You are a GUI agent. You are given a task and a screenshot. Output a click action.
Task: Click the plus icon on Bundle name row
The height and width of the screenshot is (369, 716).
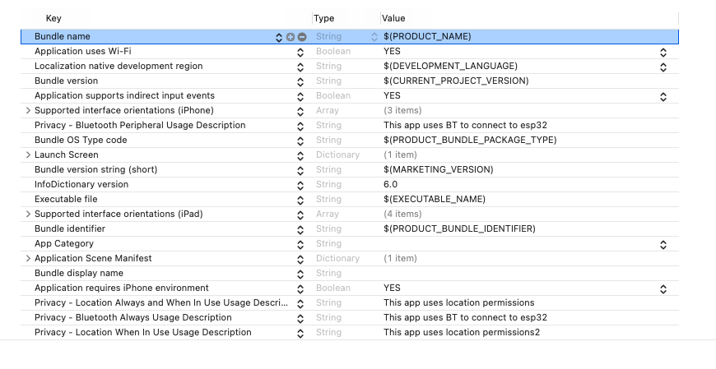pyautogui.click(x=290, y=37)
